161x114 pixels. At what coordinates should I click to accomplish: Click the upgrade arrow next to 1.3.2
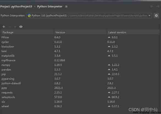pos(109,47)
